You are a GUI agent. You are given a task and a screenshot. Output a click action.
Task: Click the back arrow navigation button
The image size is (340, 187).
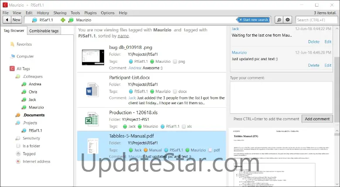tap(7, 20)
